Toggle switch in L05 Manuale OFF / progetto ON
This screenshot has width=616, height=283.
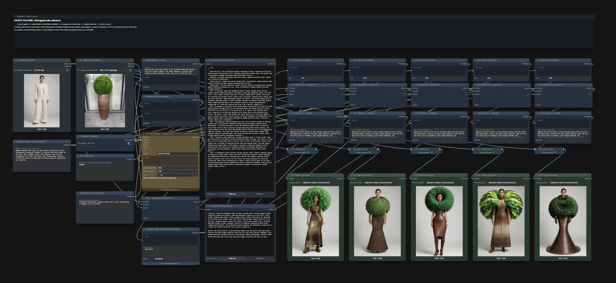pos(589,94)
